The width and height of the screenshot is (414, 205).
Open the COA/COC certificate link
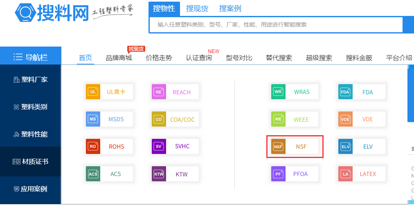coord(182,119)
